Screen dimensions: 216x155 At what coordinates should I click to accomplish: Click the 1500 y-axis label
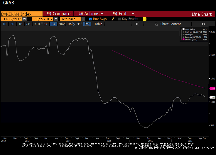click(x=213, y=79)
